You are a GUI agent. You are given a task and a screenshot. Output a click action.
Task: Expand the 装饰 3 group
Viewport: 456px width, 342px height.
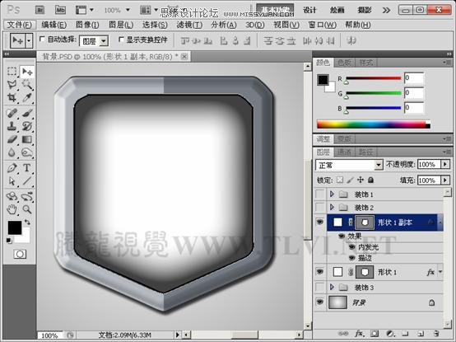point(332,288)
